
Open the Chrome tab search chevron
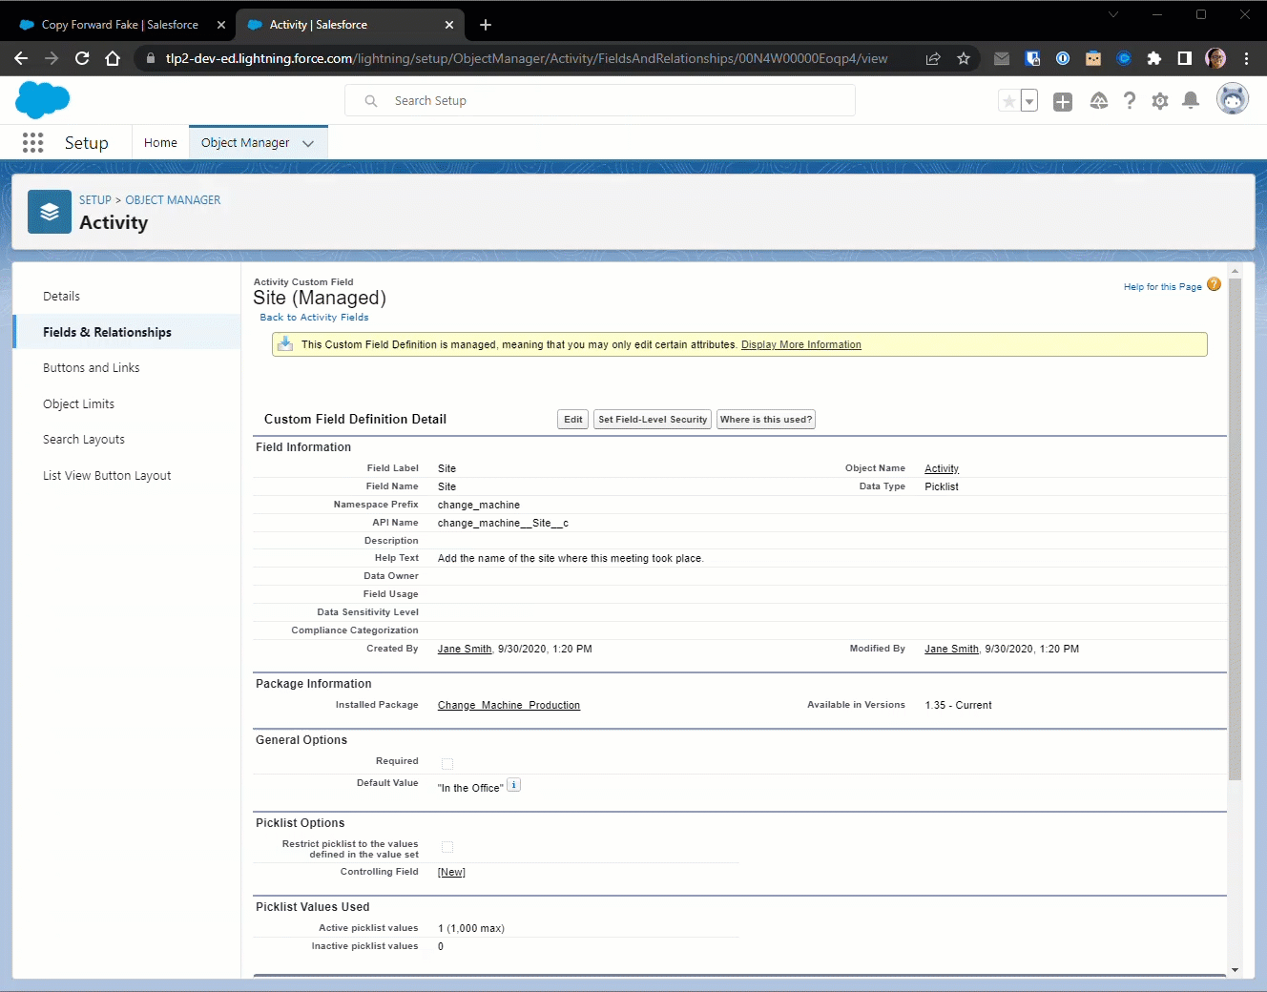click(x=1113, y=14)
